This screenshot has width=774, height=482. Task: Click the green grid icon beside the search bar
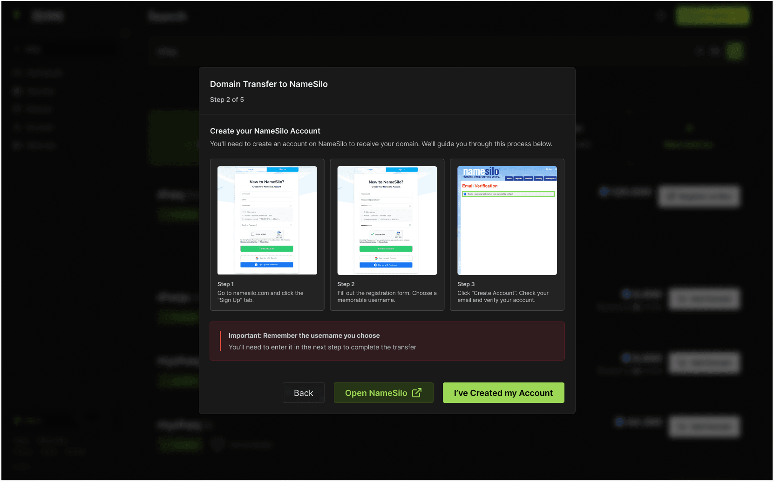click(x=734, y=51)
